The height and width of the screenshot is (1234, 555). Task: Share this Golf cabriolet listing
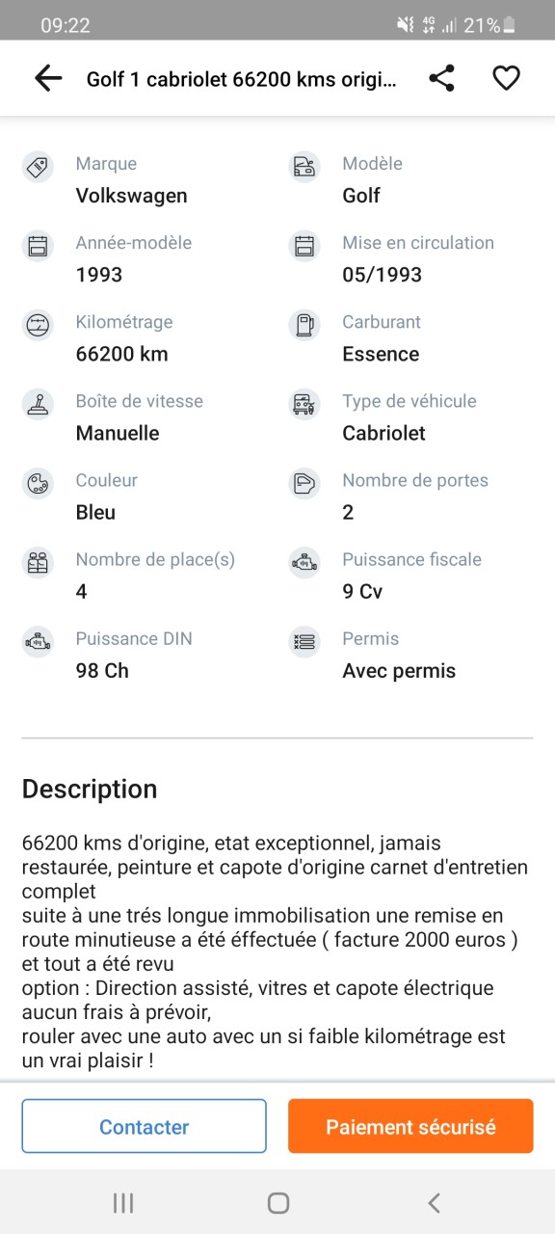pos(441,79)
